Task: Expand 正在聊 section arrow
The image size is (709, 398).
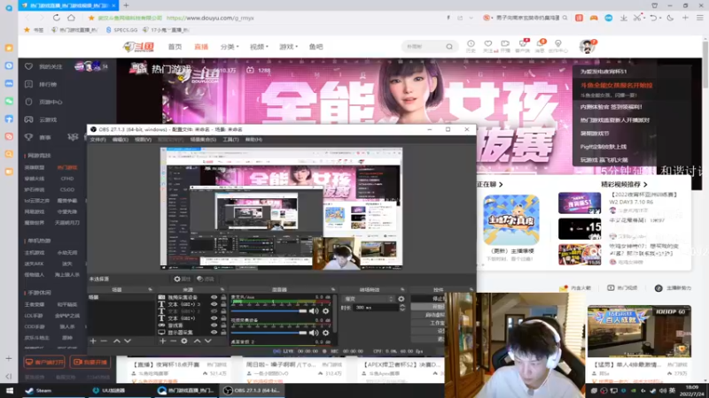Action: pos(501,185)
